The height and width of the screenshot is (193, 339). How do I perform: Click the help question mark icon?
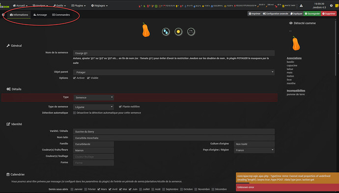pos(331,5)
